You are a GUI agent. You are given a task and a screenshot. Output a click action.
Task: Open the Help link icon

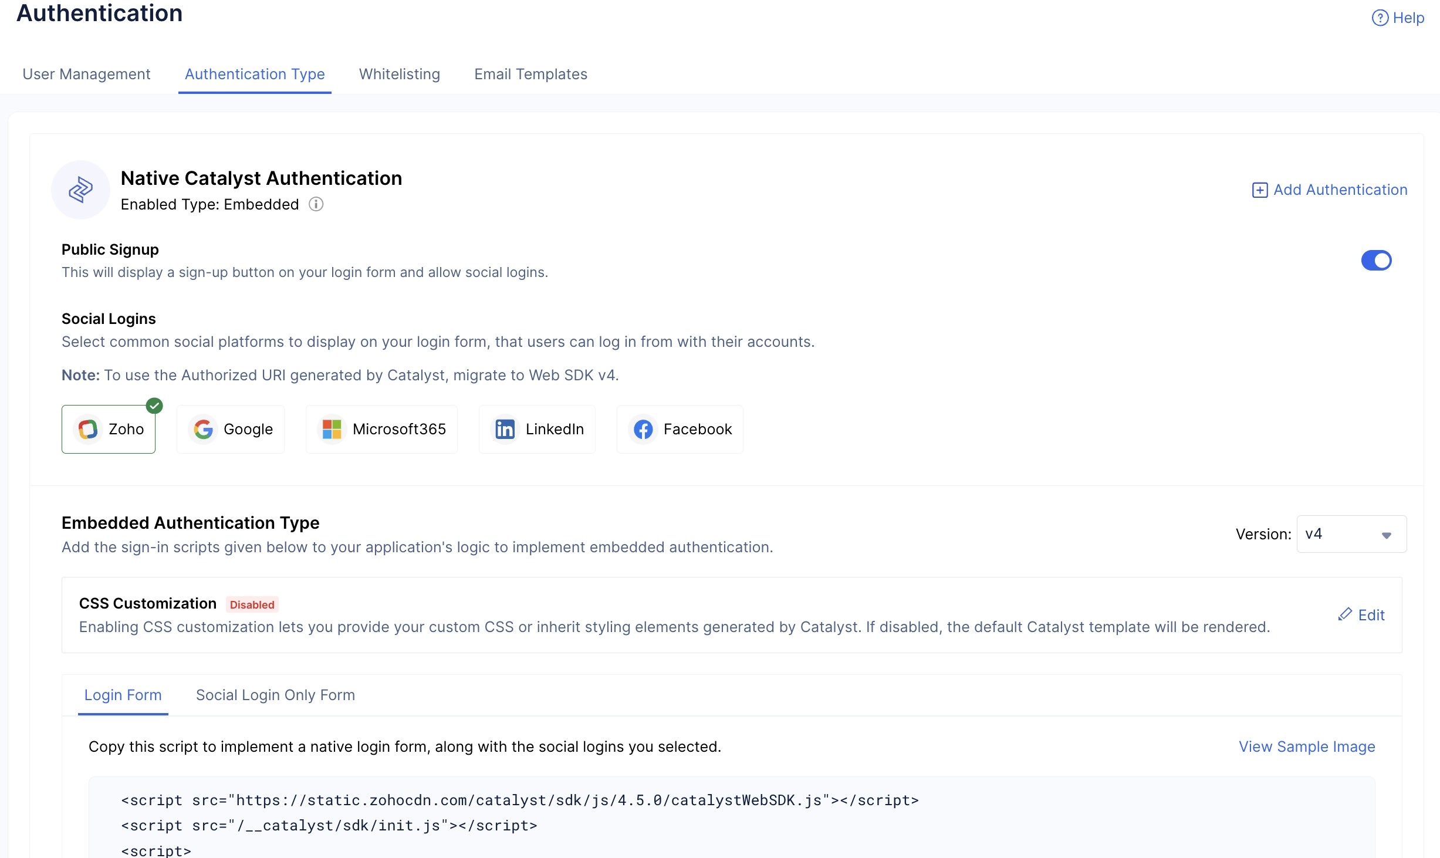click(1380, 18)
